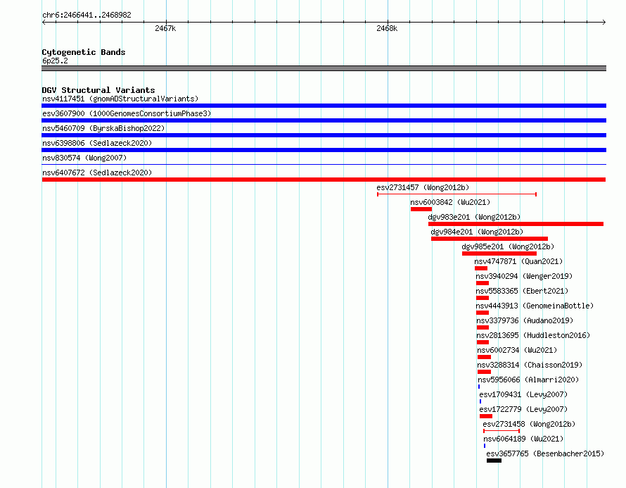The height and width of the screenshot is (488, 626).
Task: Click the small blue mark under nsv6064189
Action: click(485, 446)
